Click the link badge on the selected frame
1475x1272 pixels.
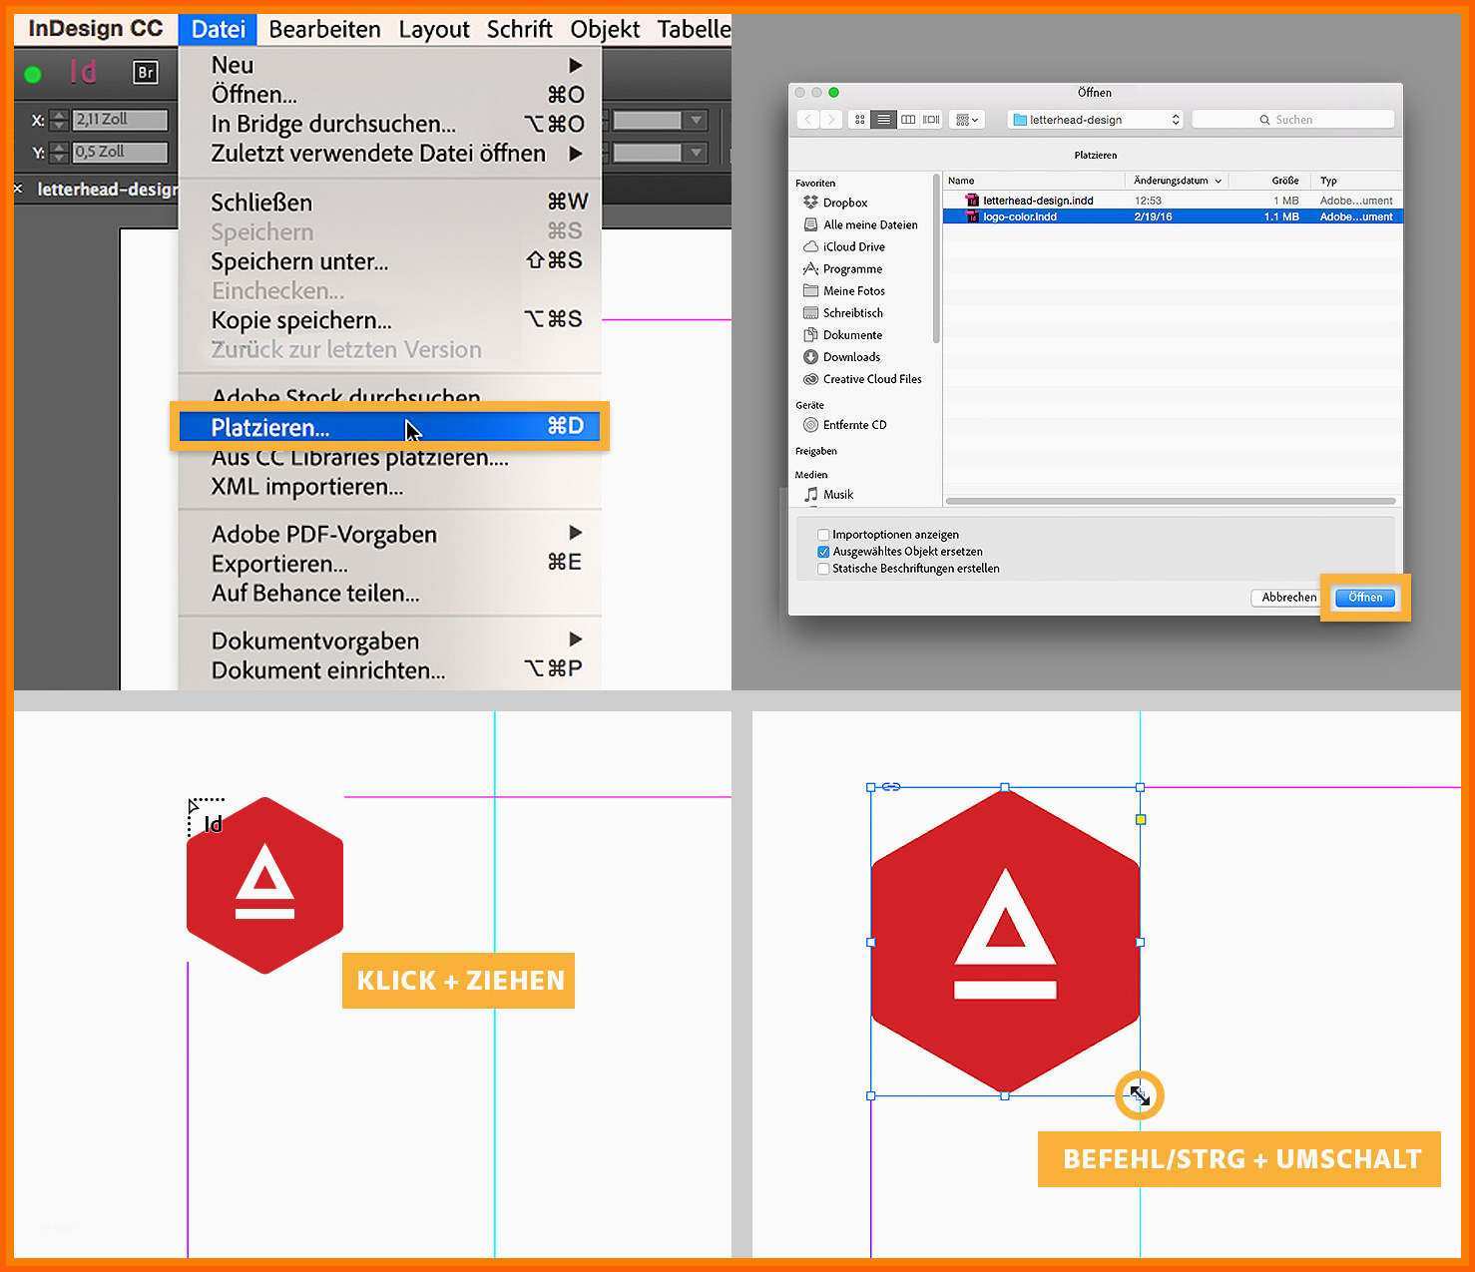pyautogui.click(x=891, y=787)
